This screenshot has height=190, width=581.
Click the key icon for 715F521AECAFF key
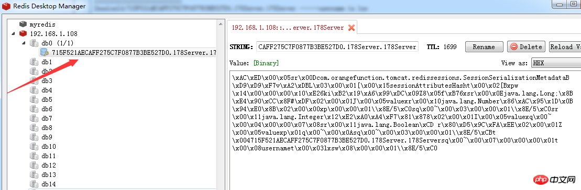tap(45, 52)
